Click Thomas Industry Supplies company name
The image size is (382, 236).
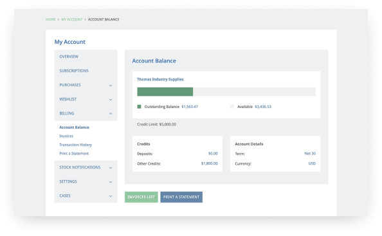pyautogui.click(x=160, y=79)
